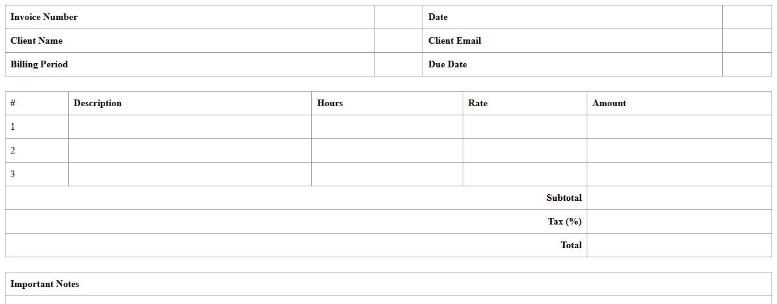
Task: Click the Description cell in row 3
Action: point(190,174)
